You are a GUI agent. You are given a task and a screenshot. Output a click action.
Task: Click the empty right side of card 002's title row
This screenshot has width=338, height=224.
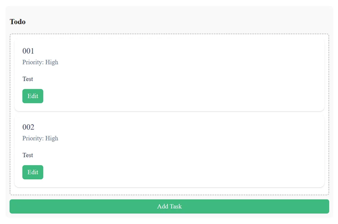click(198, 127)
